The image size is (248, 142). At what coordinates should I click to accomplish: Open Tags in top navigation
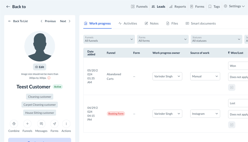(214, 6)
